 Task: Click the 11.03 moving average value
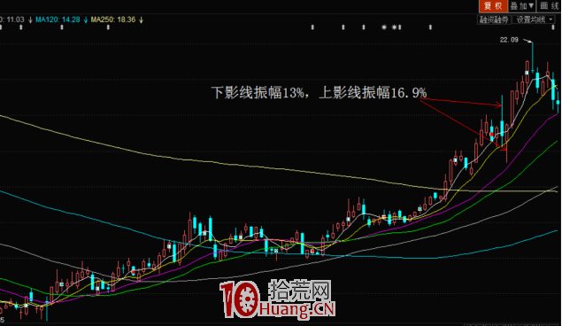pos(15,19)
